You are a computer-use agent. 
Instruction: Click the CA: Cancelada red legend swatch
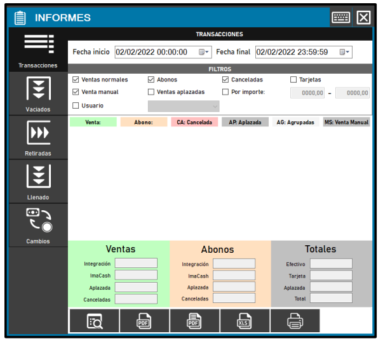[194, 122]
